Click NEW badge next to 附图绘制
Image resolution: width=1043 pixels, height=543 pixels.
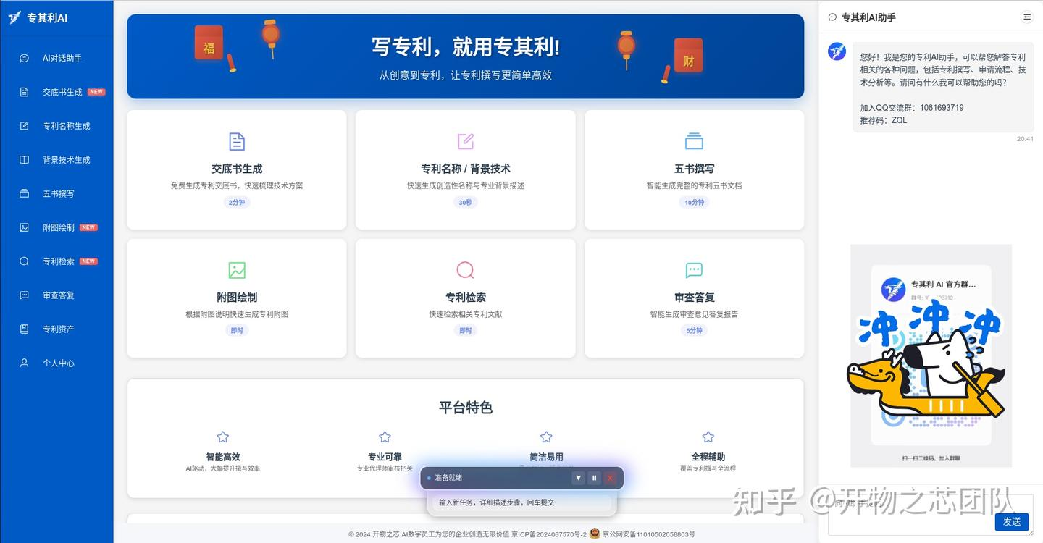tap(88, 227)
